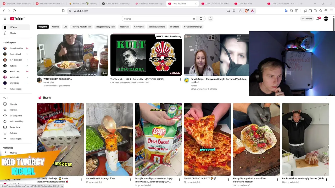Open Polubione filmy in the sidebar
The width and height of the screenshot is (335, 188).
tap(16, 121)
